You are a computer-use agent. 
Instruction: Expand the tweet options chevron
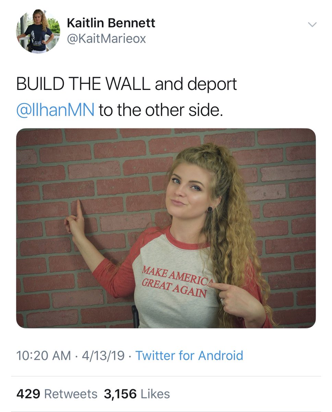tap(312, 24)
